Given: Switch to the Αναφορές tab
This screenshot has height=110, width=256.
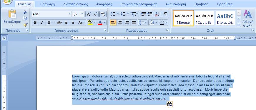Looking at the screenshot, I should coord(104,4).
